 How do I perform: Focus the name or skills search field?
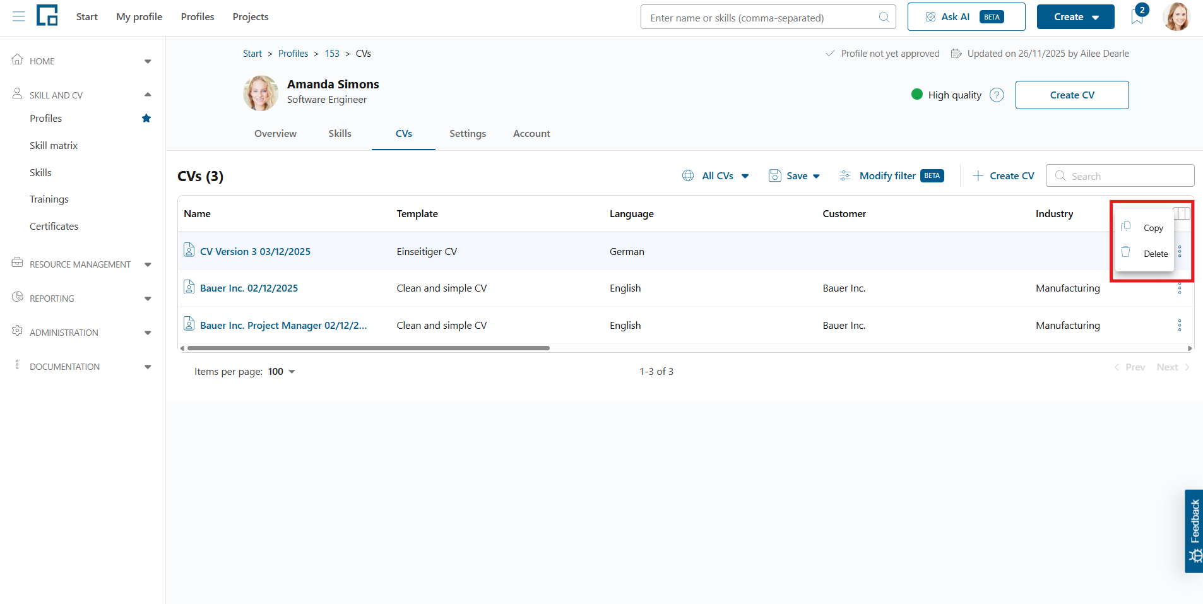click(768, 17)
